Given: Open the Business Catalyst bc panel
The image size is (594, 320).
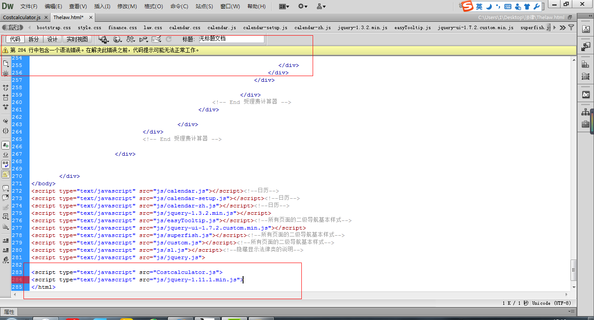Looking at the screenshot, I should coord(586,94).
